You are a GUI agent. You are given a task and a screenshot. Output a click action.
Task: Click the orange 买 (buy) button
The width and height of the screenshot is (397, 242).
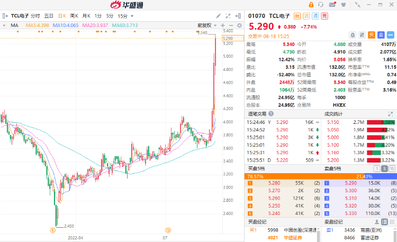click(372, 35)
